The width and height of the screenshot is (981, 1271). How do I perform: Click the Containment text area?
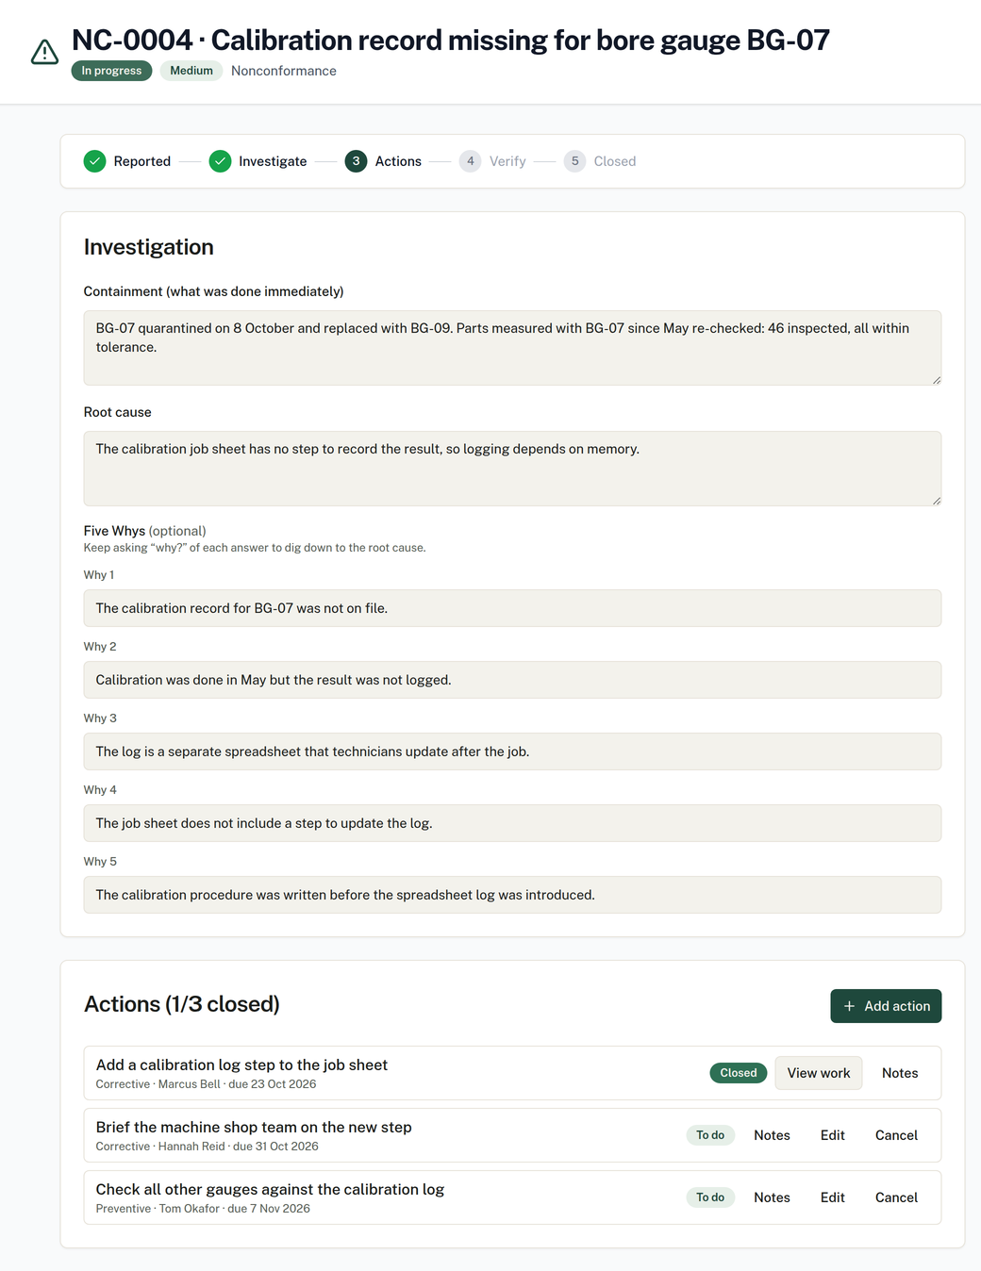pos(512,348)
